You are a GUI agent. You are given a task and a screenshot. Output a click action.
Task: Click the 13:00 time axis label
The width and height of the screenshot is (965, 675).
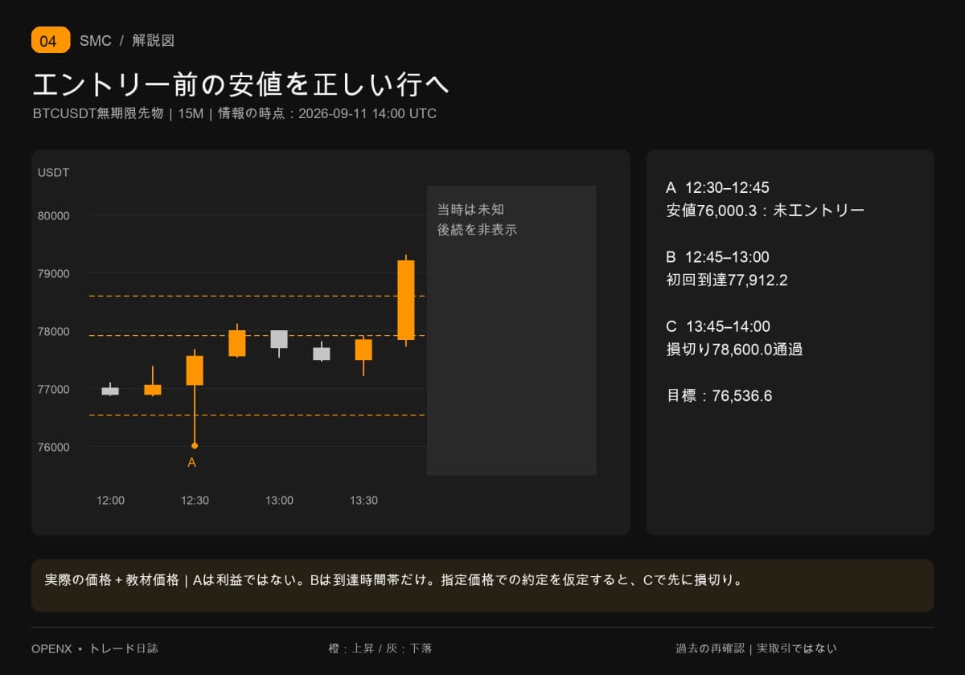(279, 500)
